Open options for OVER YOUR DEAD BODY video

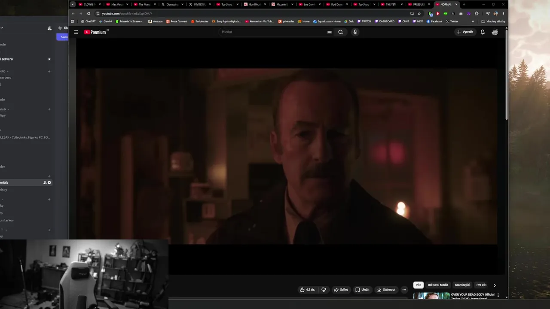tap(498, 295)
